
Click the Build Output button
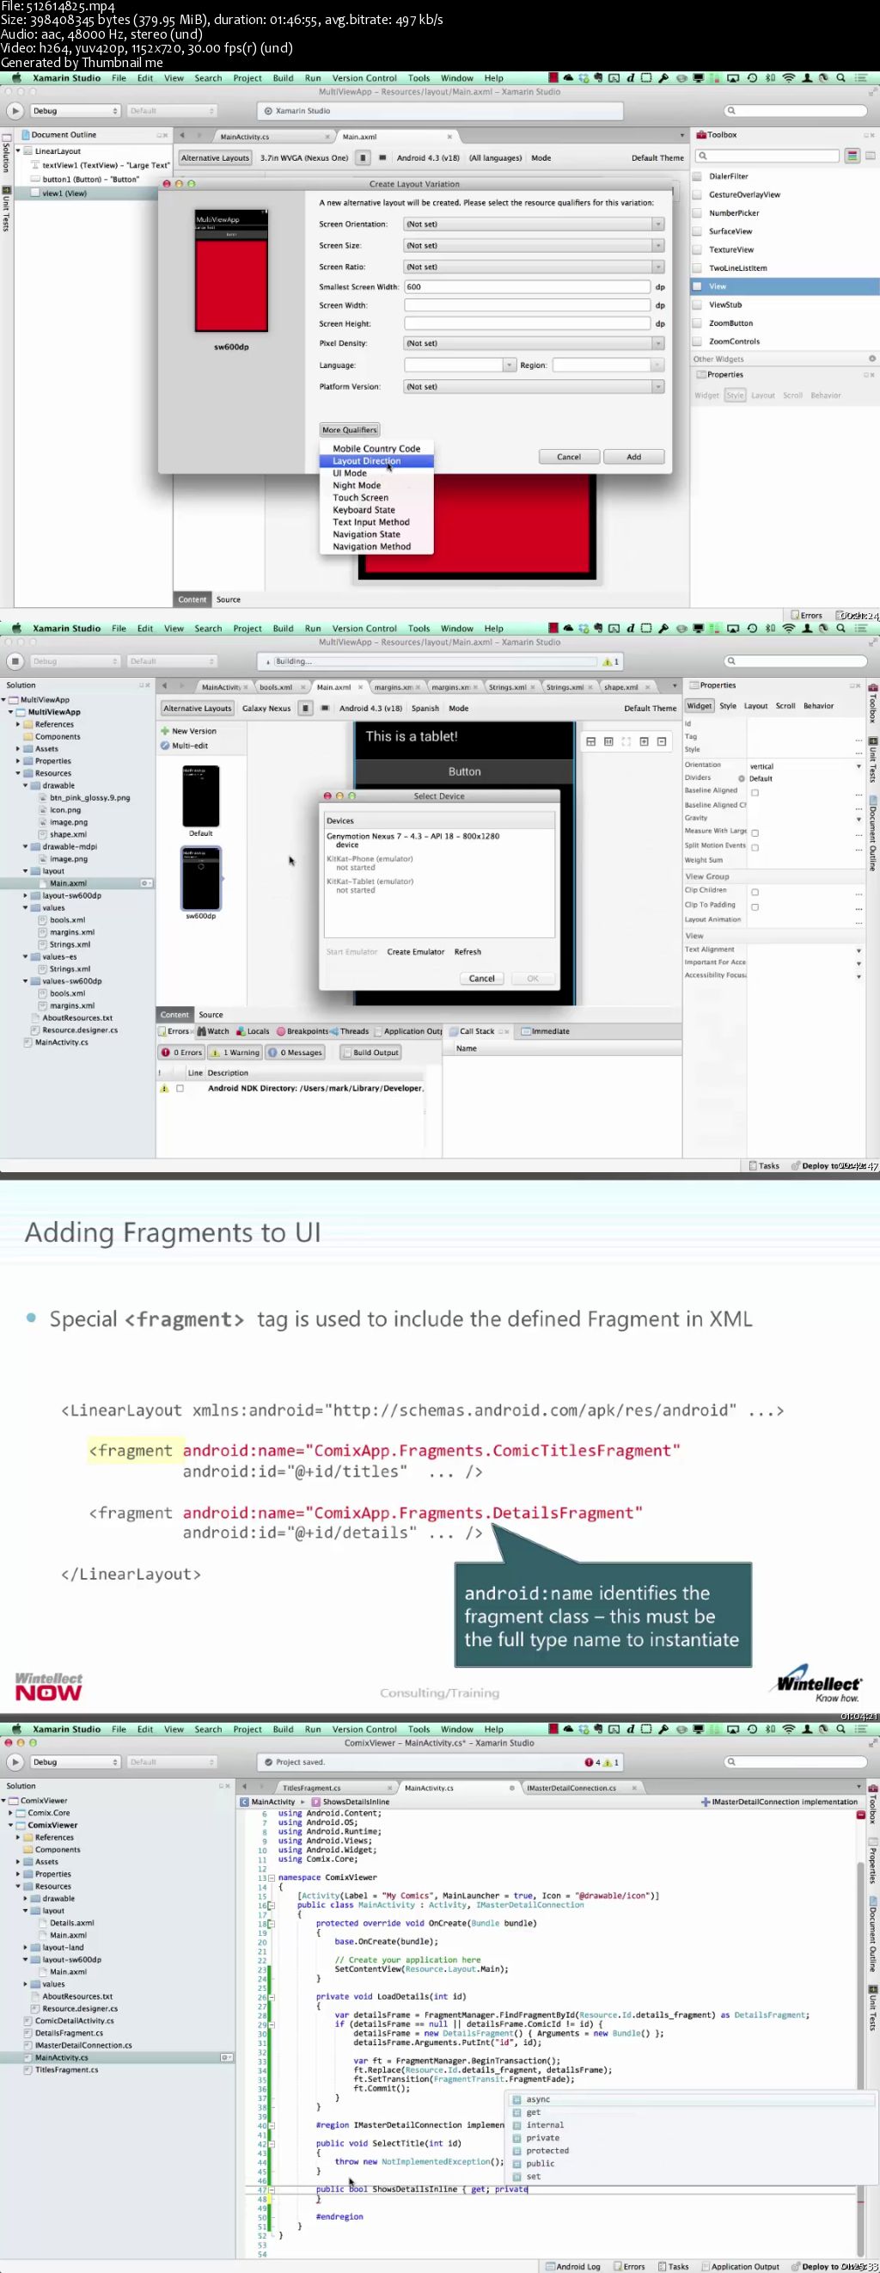pos(372,1052)
